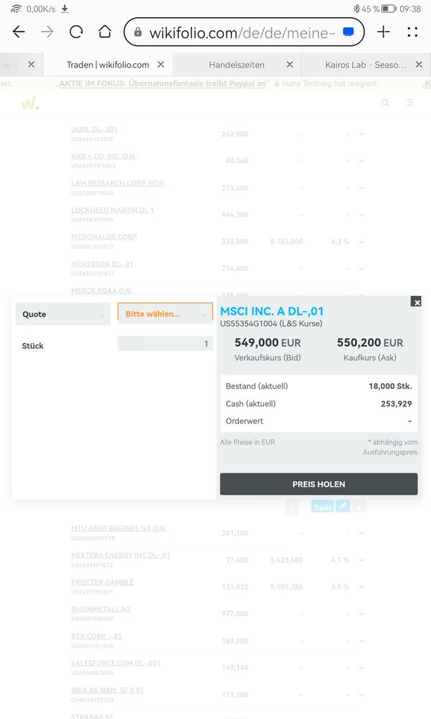Close the MSCI trade dialog
431x719 pixels.
point(416,302)
